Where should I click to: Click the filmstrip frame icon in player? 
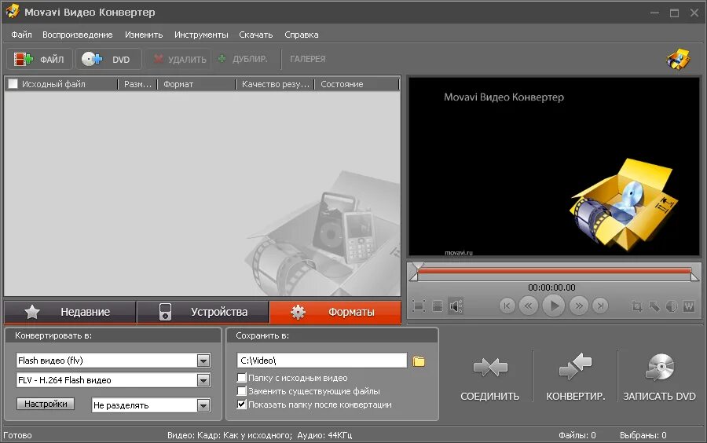coord(438,306)
